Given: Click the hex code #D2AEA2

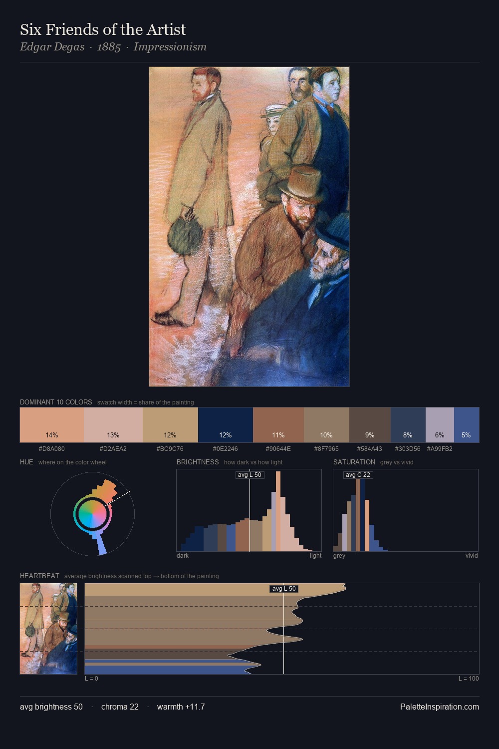Looking at the screenshot, I should coord(113,449).
